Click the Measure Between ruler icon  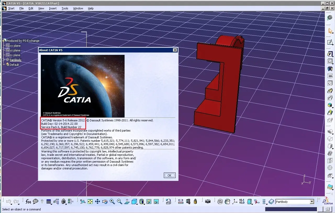click(181, 202)
